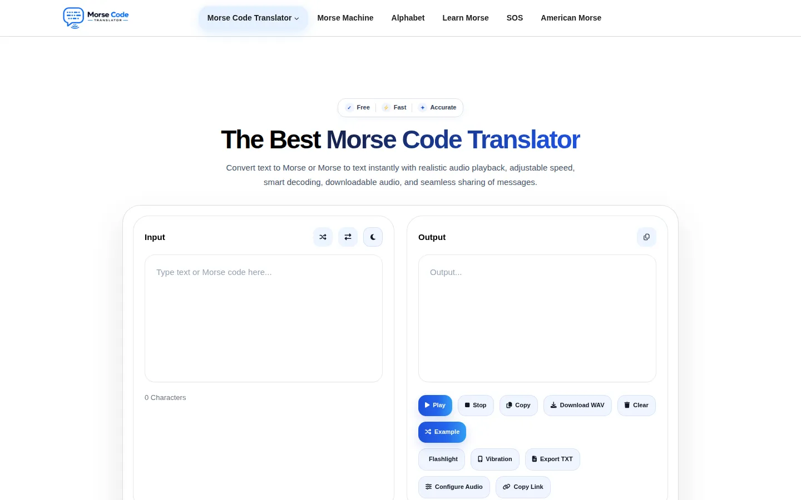
Task: Click the 'Free' badge label
Action: pos(363,108)
